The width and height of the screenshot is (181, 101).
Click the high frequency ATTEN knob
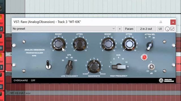click(x=129, y=44)
